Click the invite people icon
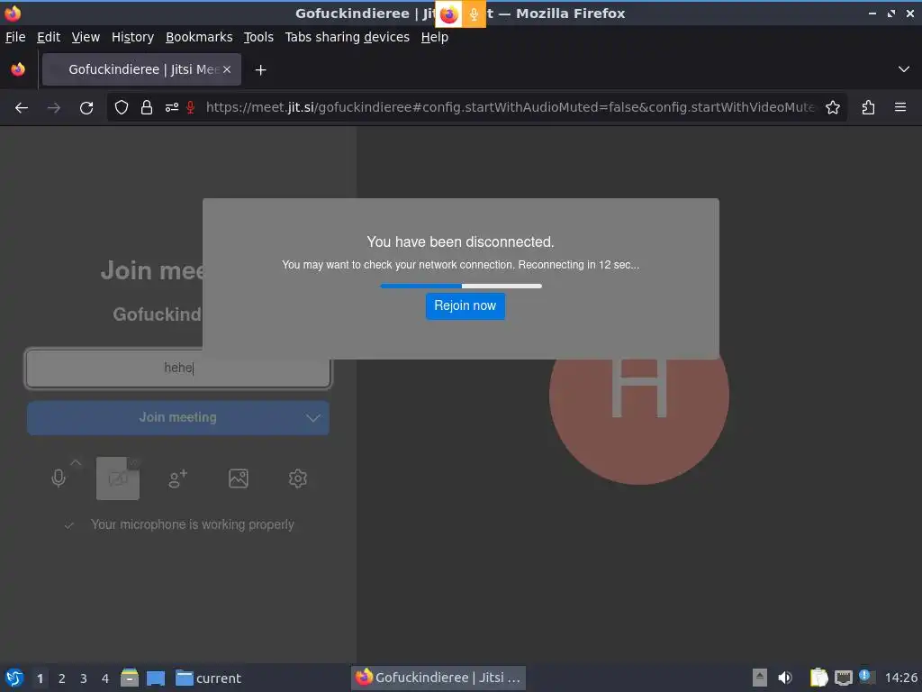Viewport: 922px width, 692px height. [x=177, y=478]
